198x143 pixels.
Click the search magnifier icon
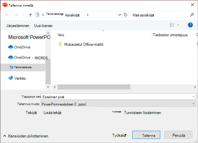pyautogui.click(x=192, y=15)
